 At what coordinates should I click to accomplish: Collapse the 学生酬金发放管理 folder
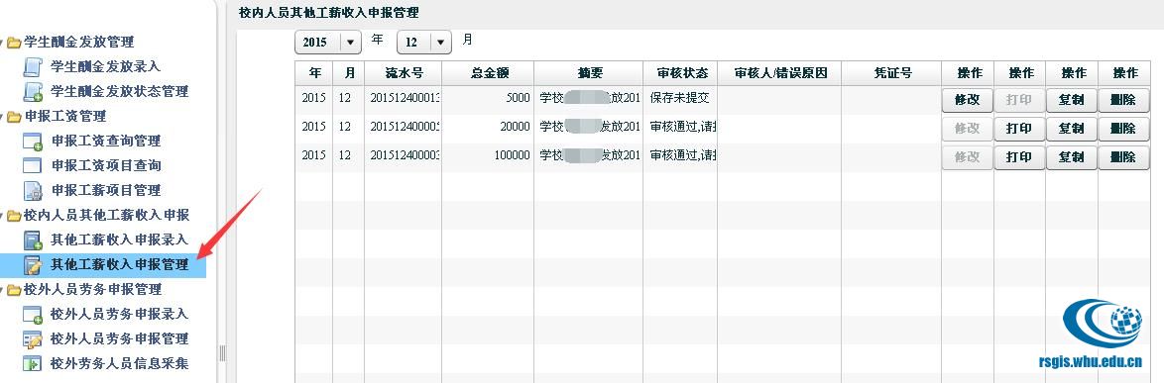coord(2,43)
